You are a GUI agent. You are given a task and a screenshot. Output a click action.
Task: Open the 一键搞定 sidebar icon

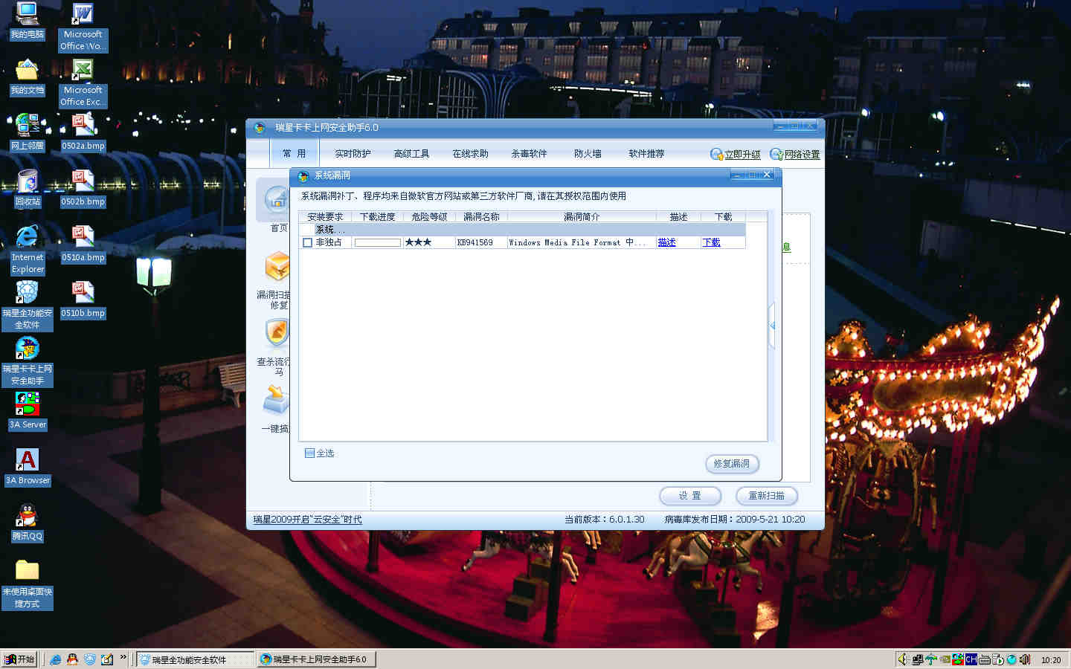[x=277, y=400]
